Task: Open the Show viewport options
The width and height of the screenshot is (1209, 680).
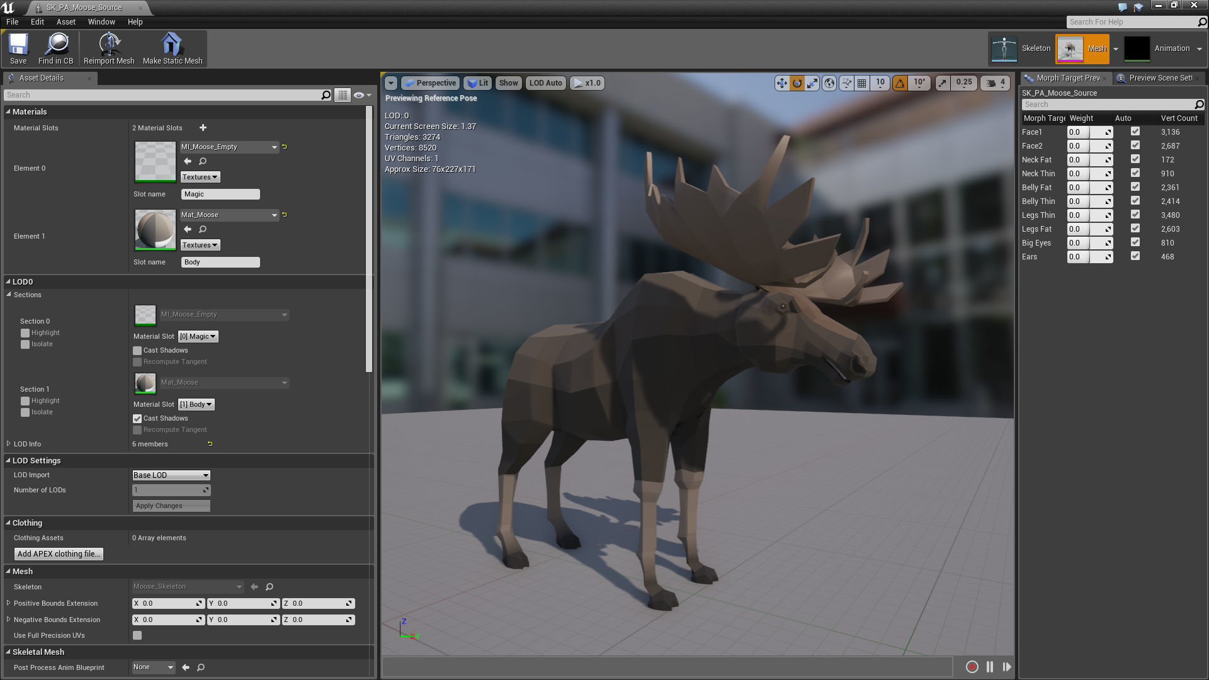Action: click(x=508, y=83)
